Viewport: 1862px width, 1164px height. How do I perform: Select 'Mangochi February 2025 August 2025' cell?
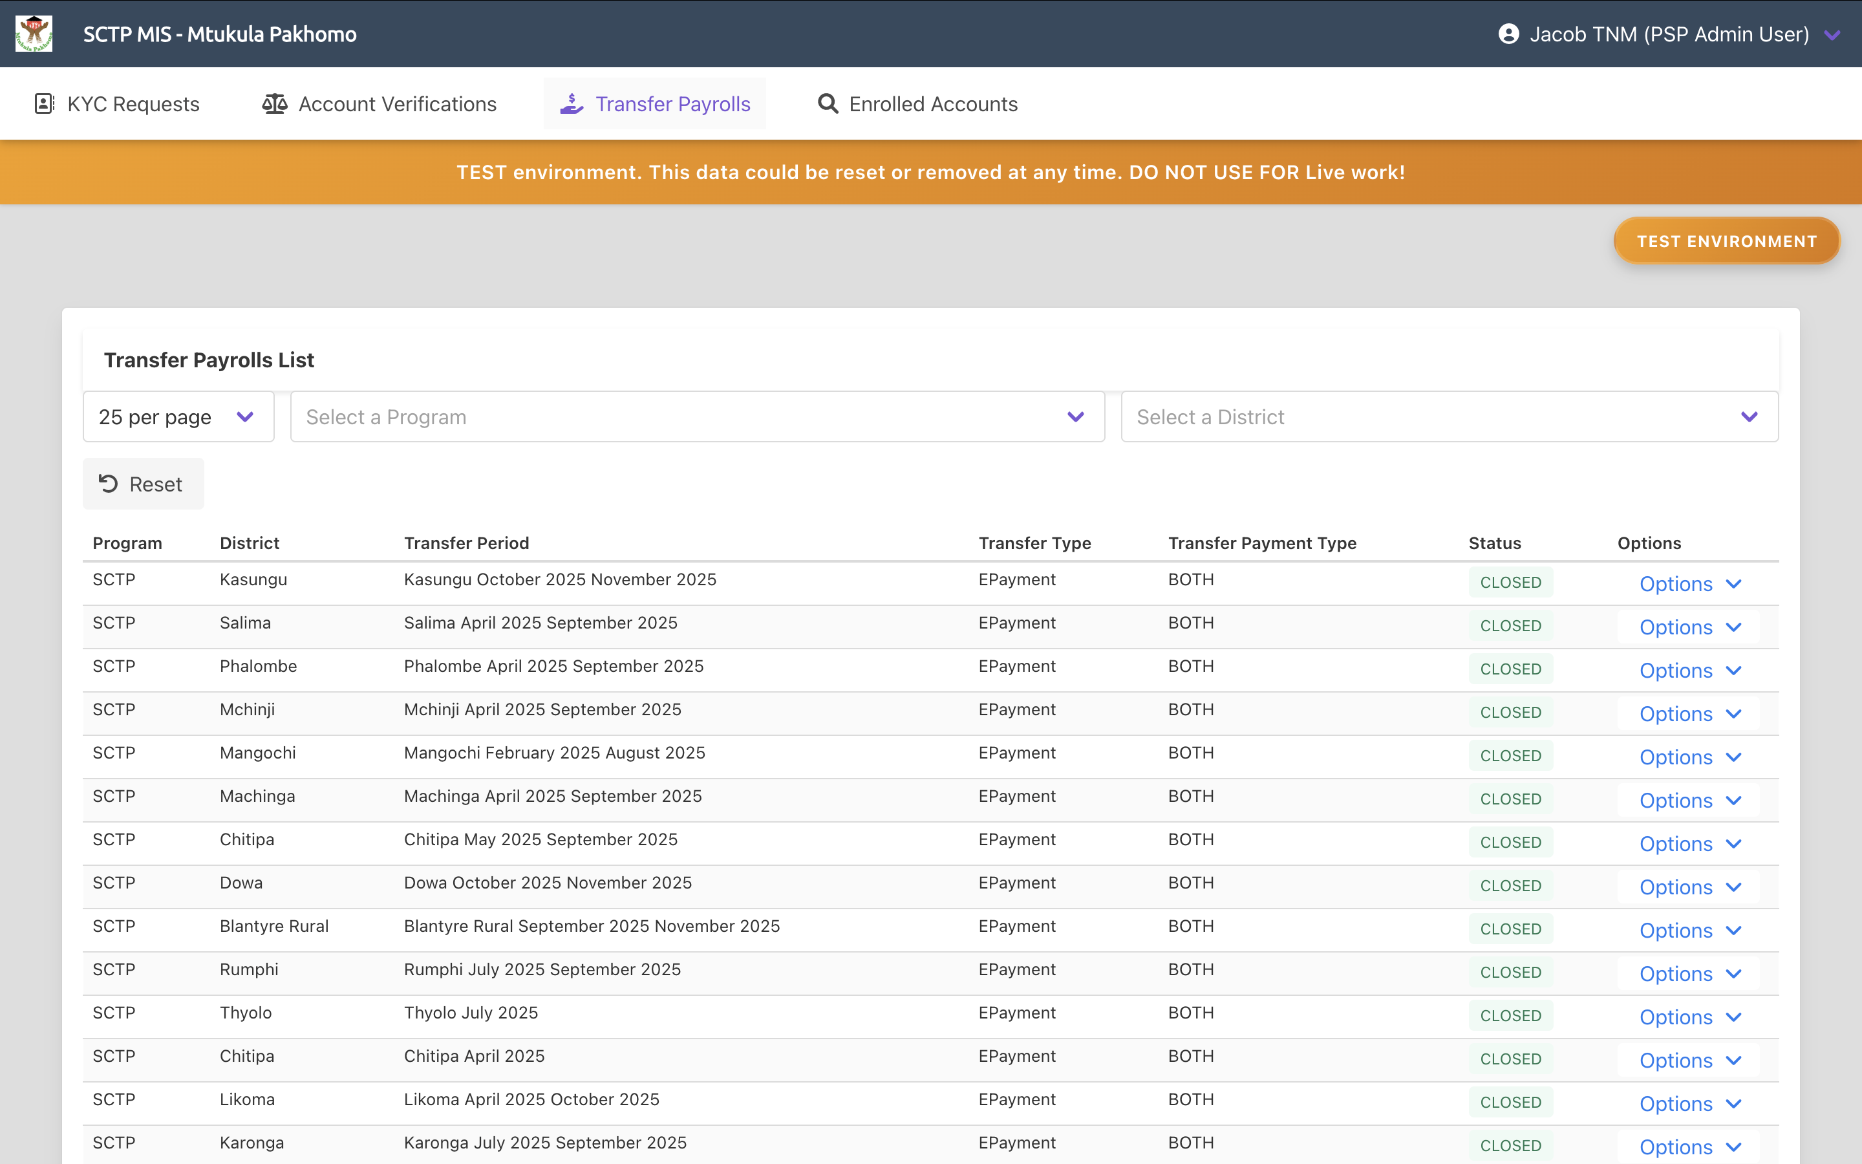(x=554, y=753)
